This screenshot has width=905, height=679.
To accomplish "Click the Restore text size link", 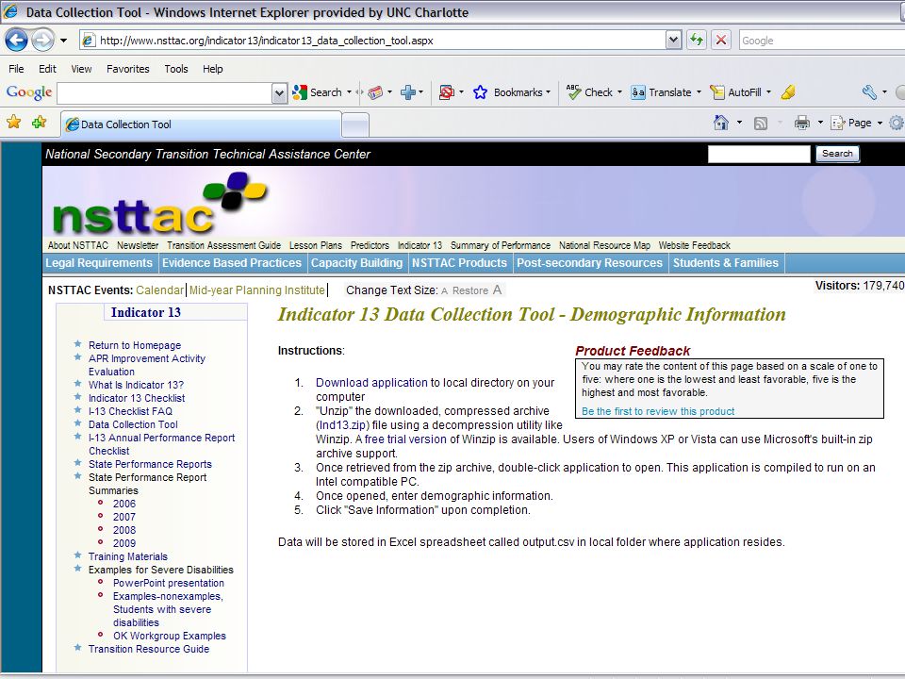I will click(x=470, y=290).
